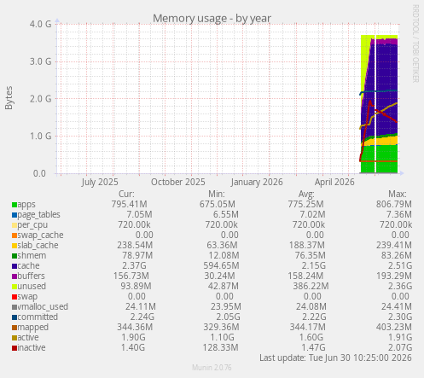Click the shmem dark green swatch

pyautogui.click(x=15, y=256)
